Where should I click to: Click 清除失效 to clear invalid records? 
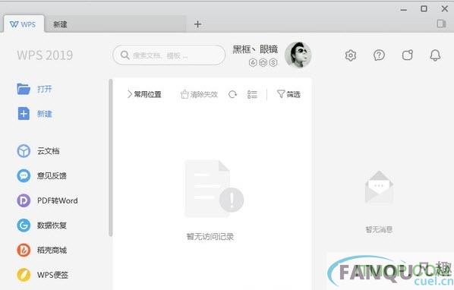tap(199, 94)
